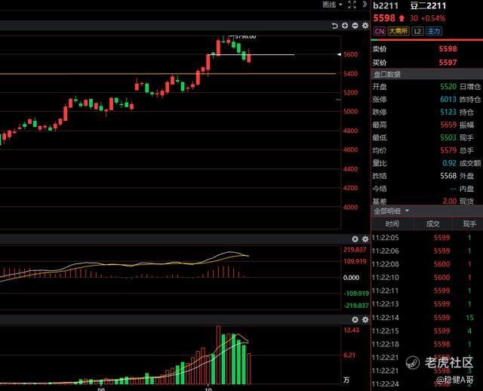Click the tallest red volume bar
The width and height of the screenshot is (483, 391).
click(x=218, y=355)
